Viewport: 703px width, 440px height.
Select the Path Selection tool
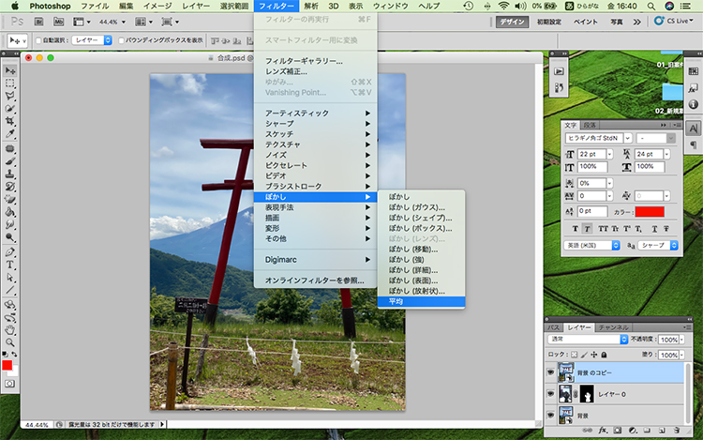tap(10, 277)
